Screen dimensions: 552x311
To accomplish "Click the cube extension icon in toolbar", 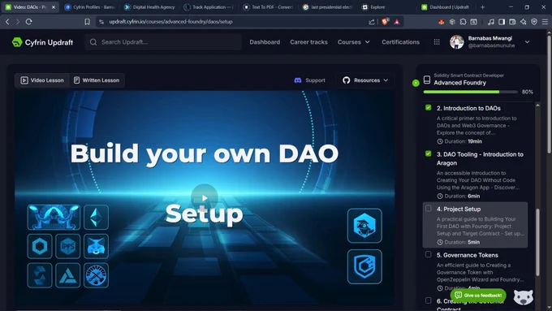I will coord(452,22).
